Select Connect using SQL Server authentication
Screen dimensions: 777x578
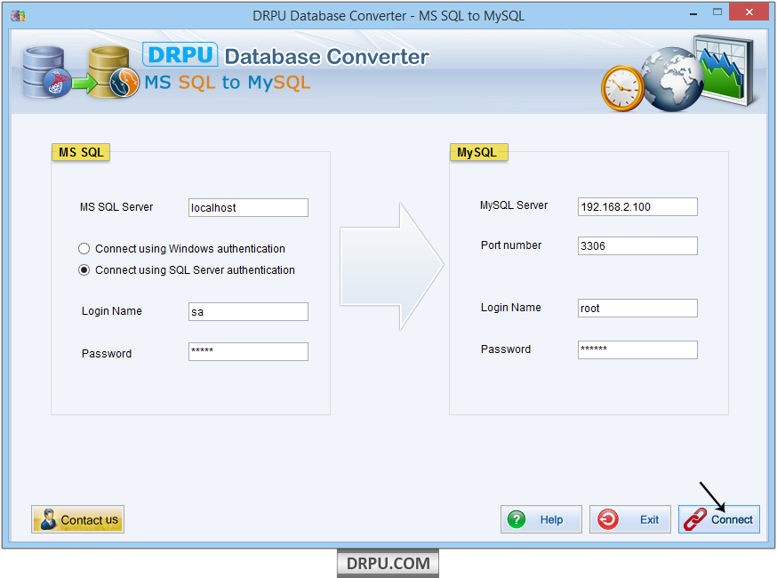[187, 269]
